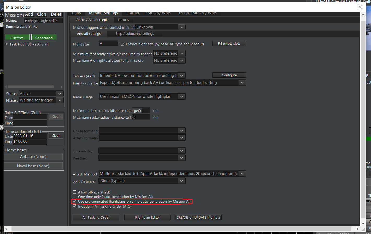Viewport: 371px width, 234px height.
Task: Enable the Allow off-axis attack checkbox
Action: (x=75, y=192)
